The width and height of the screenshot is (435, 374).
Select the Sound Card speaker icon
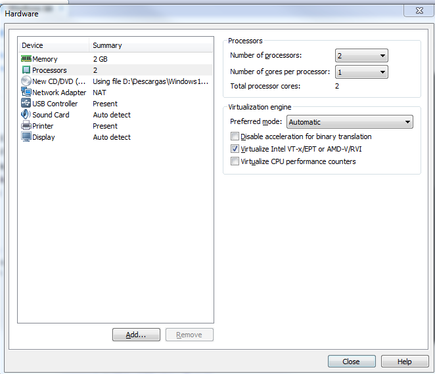click(x=26, y=115)
